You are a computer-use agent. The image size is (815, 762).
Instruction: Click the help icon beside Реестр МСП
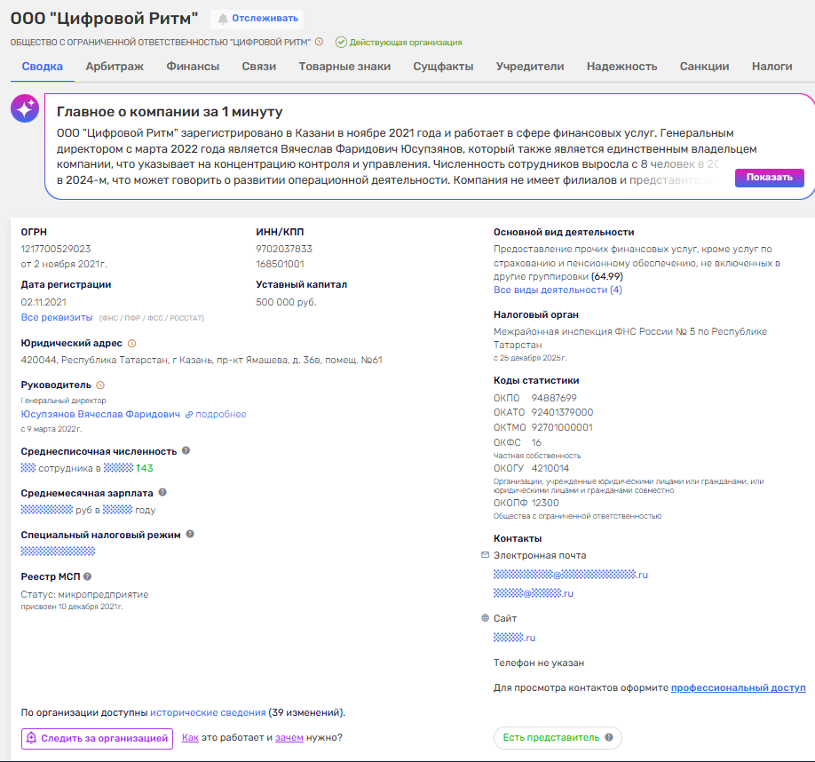(x=87, y=576)
